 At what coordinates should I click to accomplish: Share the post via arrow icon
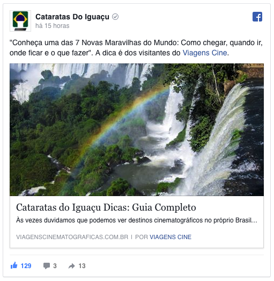coord(71,266)
